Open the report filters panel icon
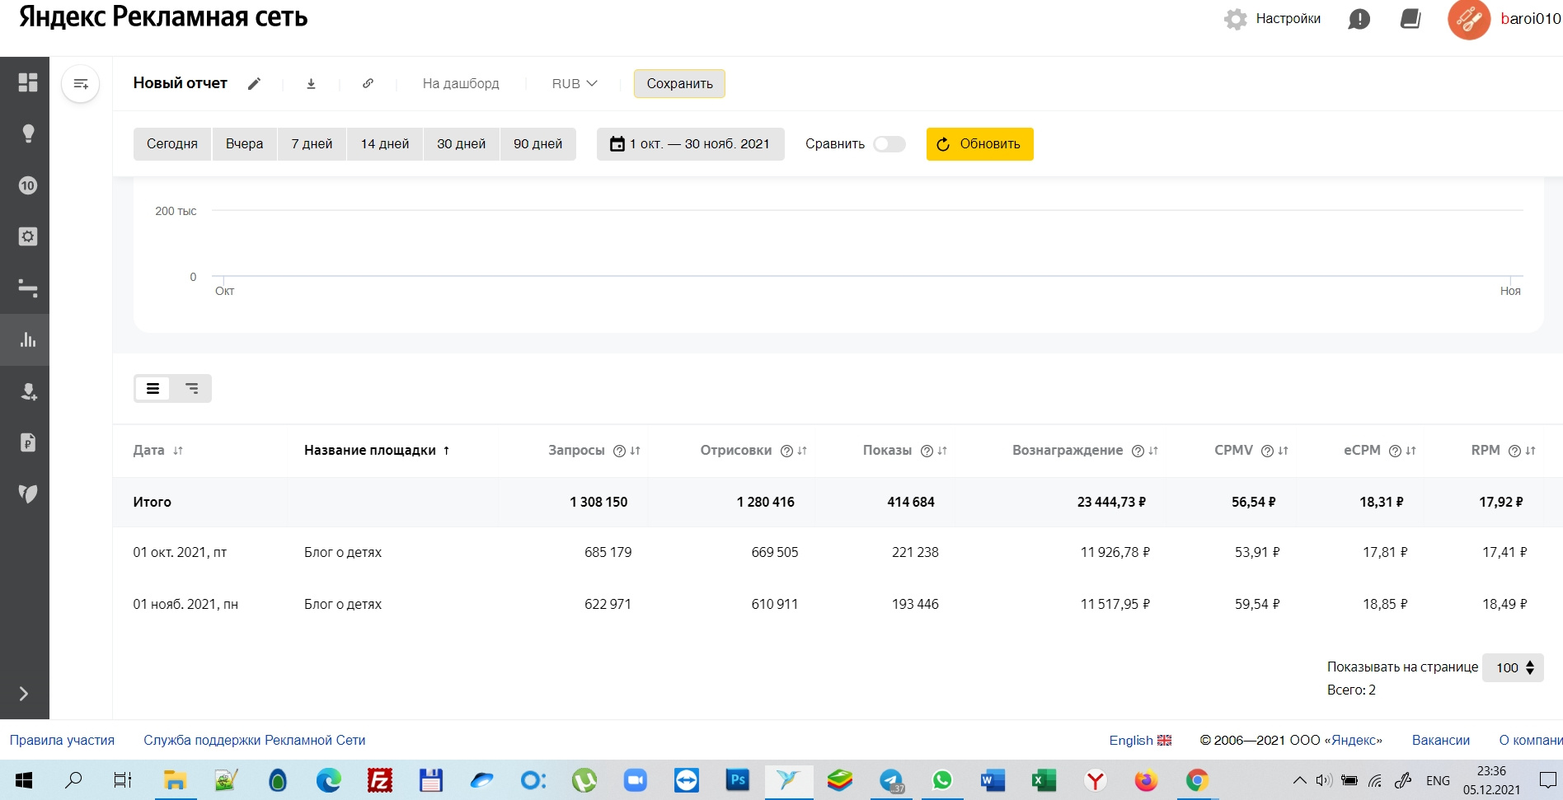Screen dimensions: 1563x800 [81, 84]
